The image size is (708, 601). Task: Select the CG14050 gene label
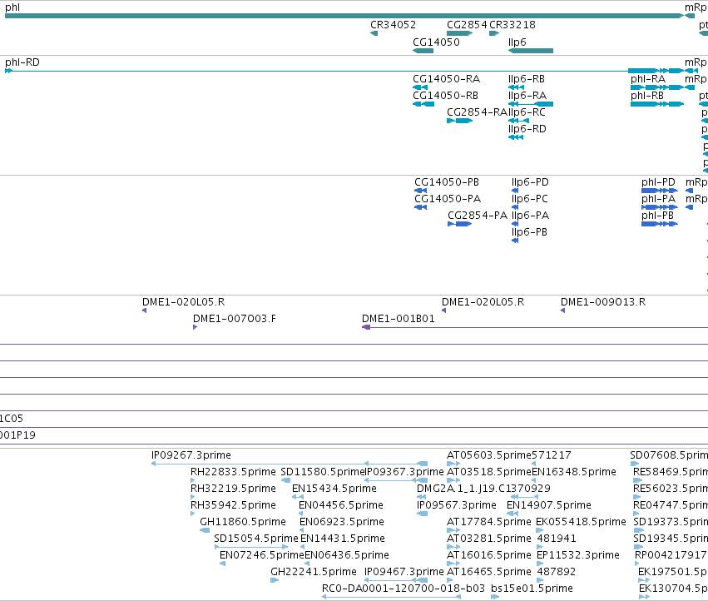coord(436,42)
